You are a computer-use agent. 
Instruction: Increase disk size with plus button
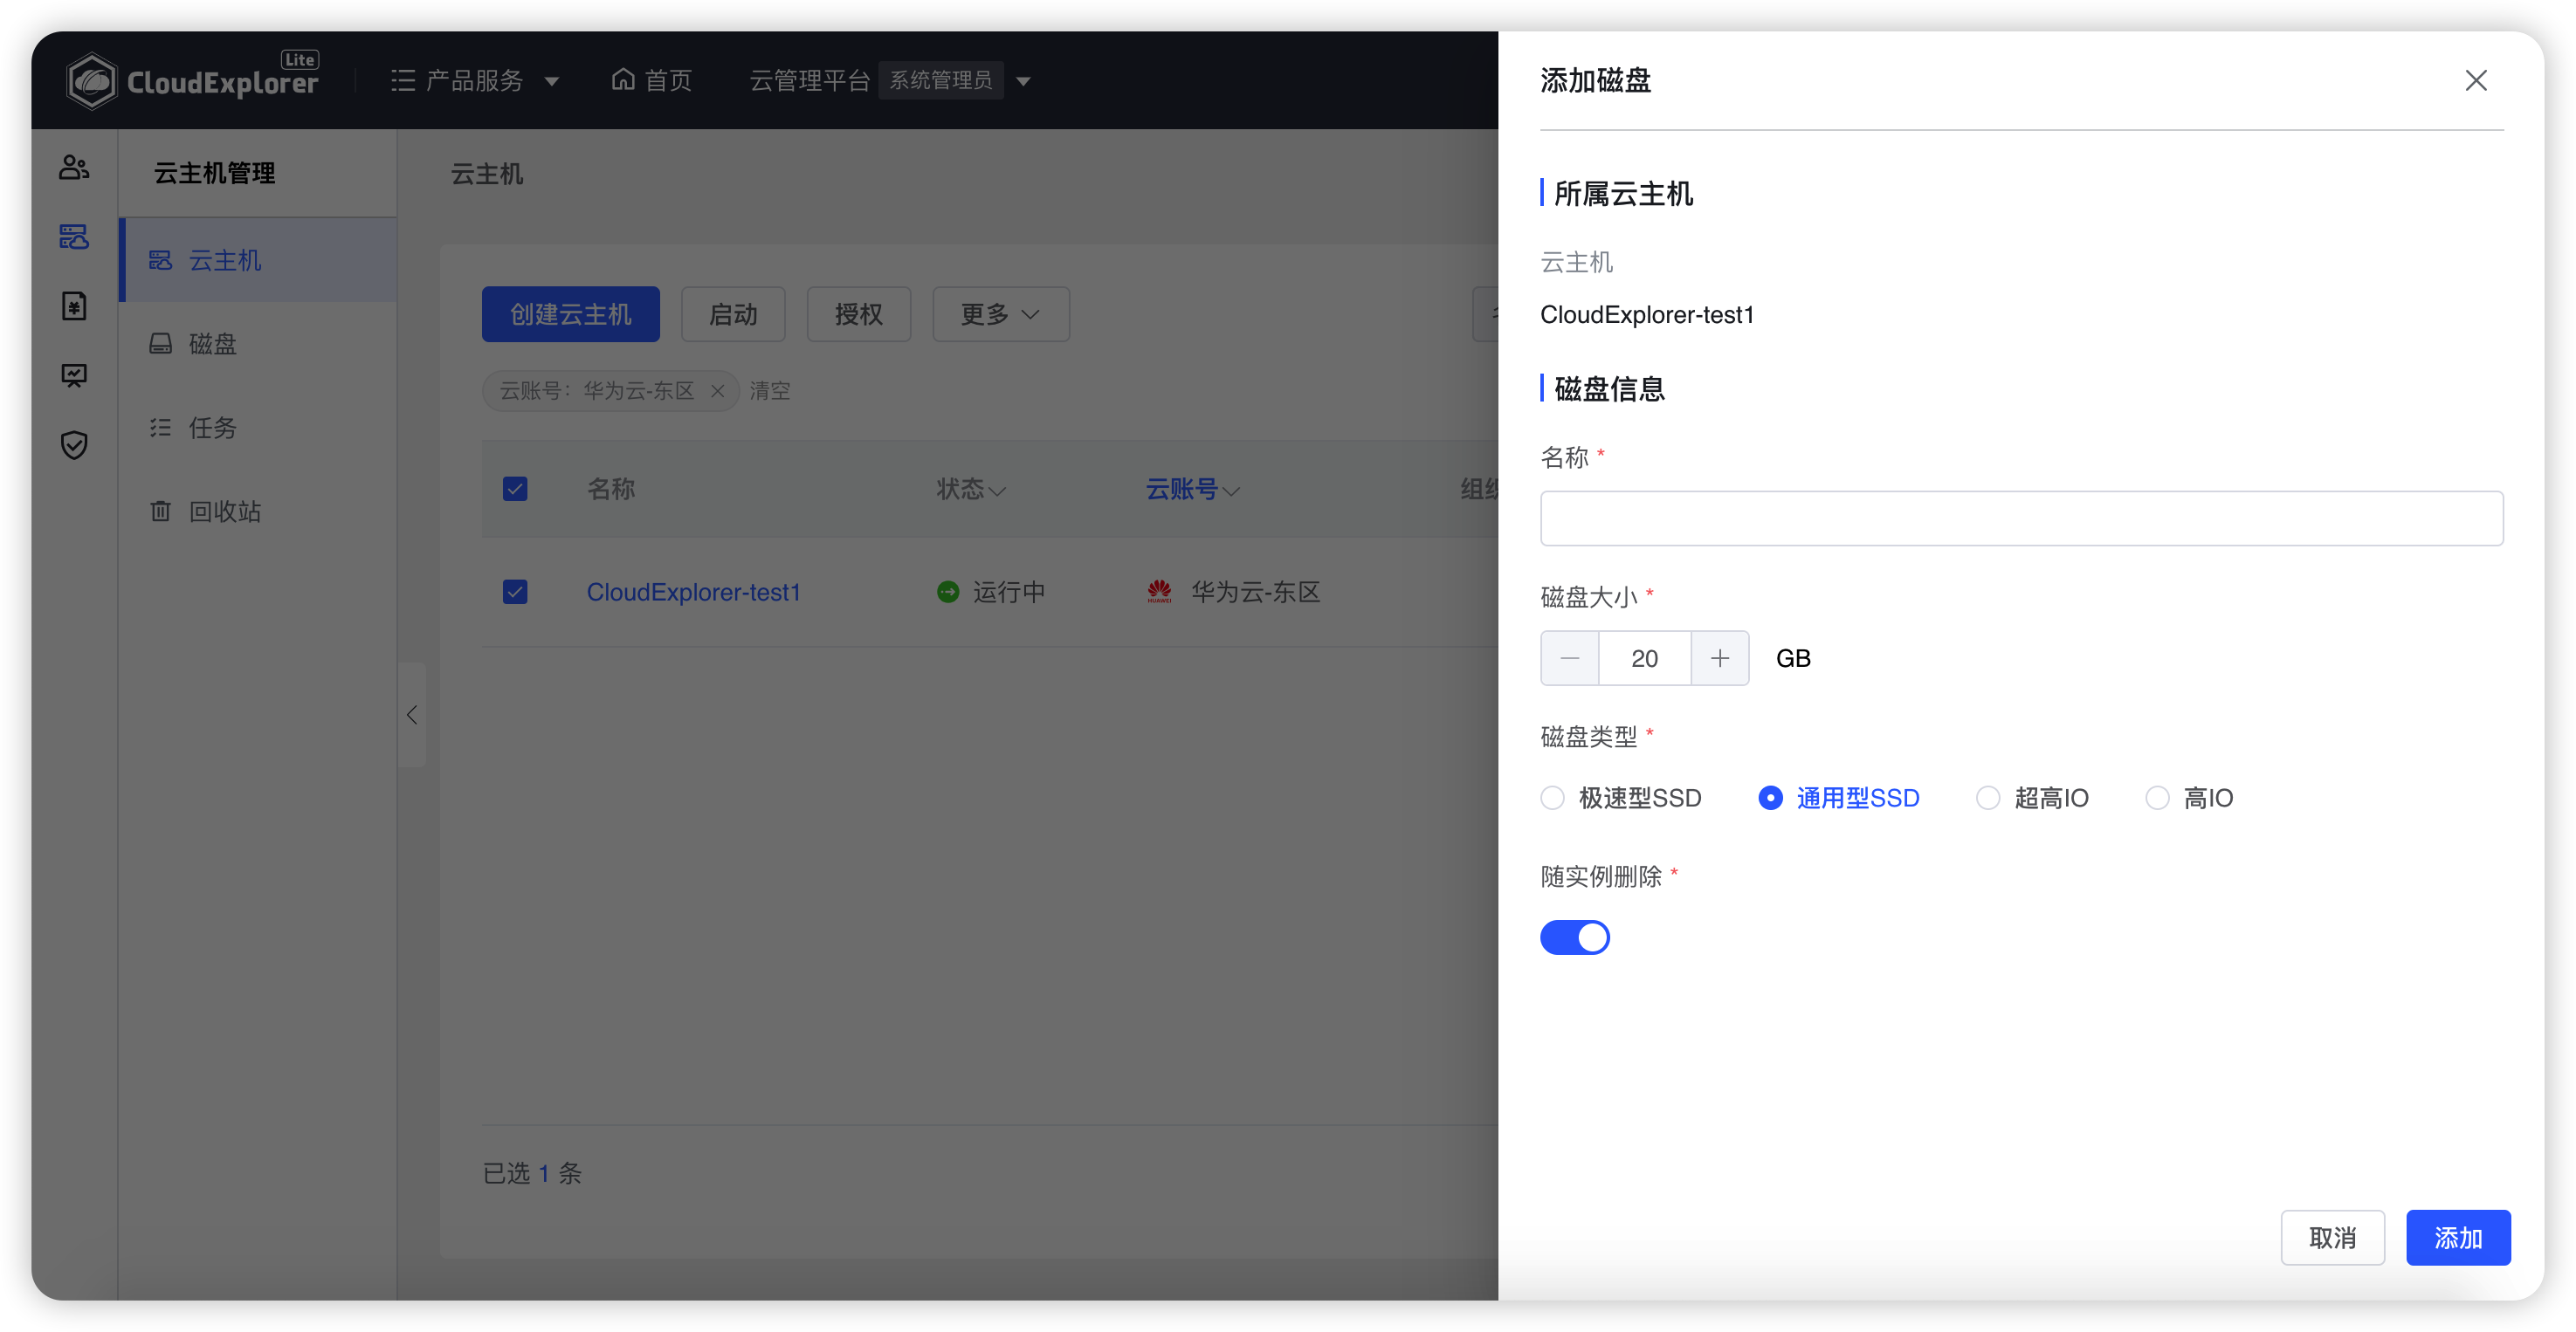(1719, 657)
